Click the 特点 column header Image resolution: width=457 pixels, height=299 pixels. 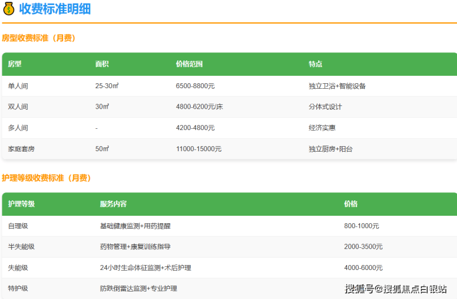click(315, 64)
